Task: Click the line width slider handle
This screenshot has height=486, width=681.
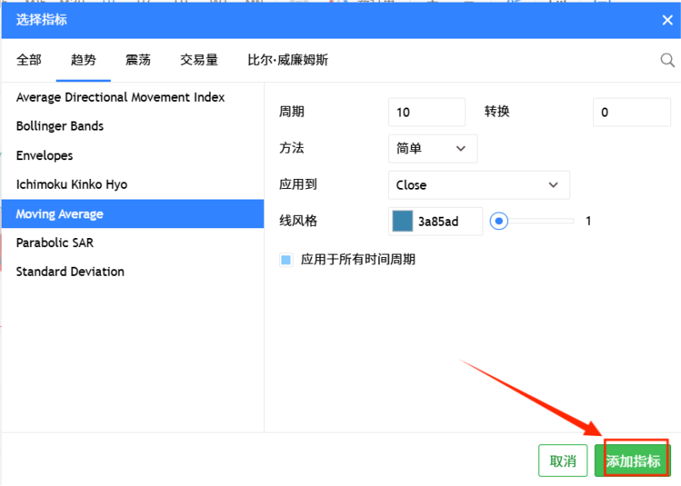Action: pyautogui.click(x=499, y=222)
